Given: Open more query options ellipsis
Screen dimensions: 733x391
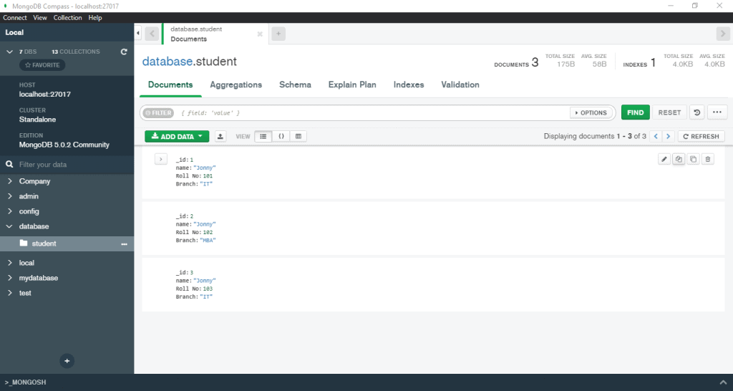Looking at the screenshot, I should coord(717,112).
